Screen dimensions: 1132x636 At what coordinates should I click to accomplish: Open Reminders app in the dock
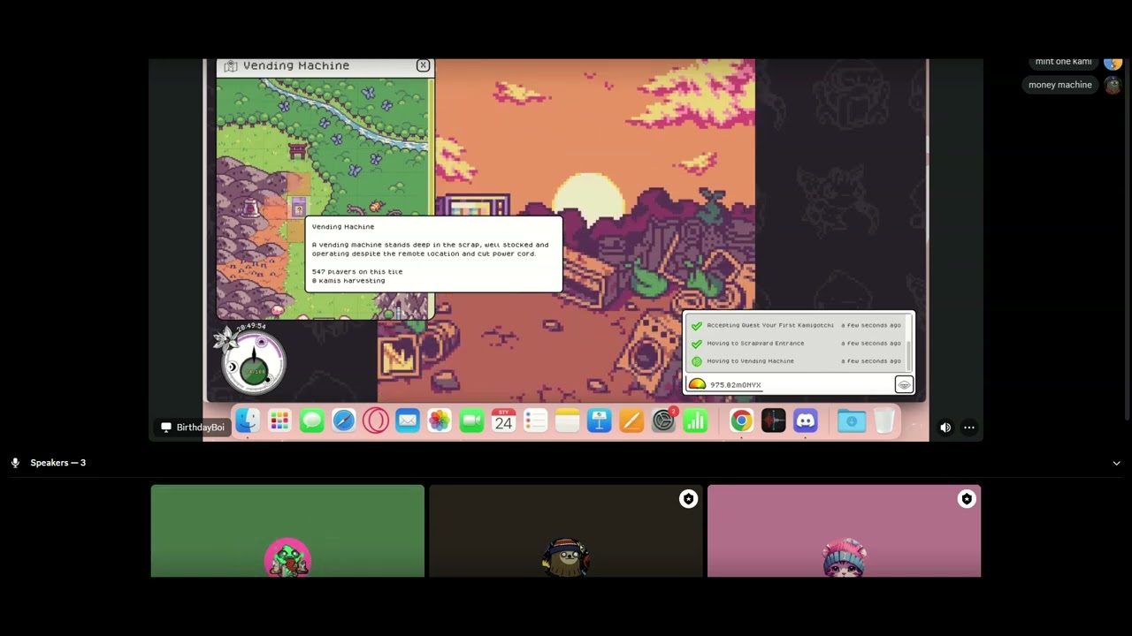pos(535,421)
